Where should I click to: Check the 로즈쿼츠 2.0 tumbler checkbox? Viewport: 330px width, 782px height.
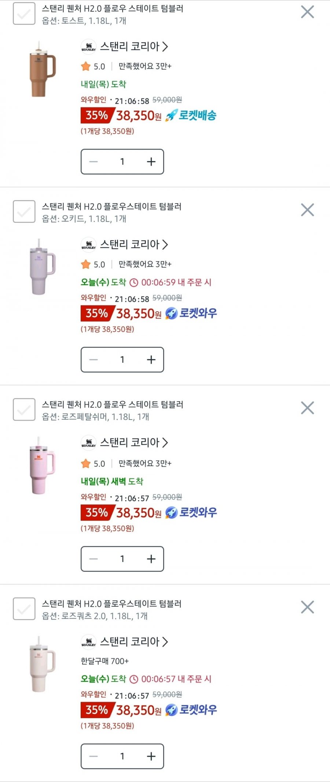(24, 609)
